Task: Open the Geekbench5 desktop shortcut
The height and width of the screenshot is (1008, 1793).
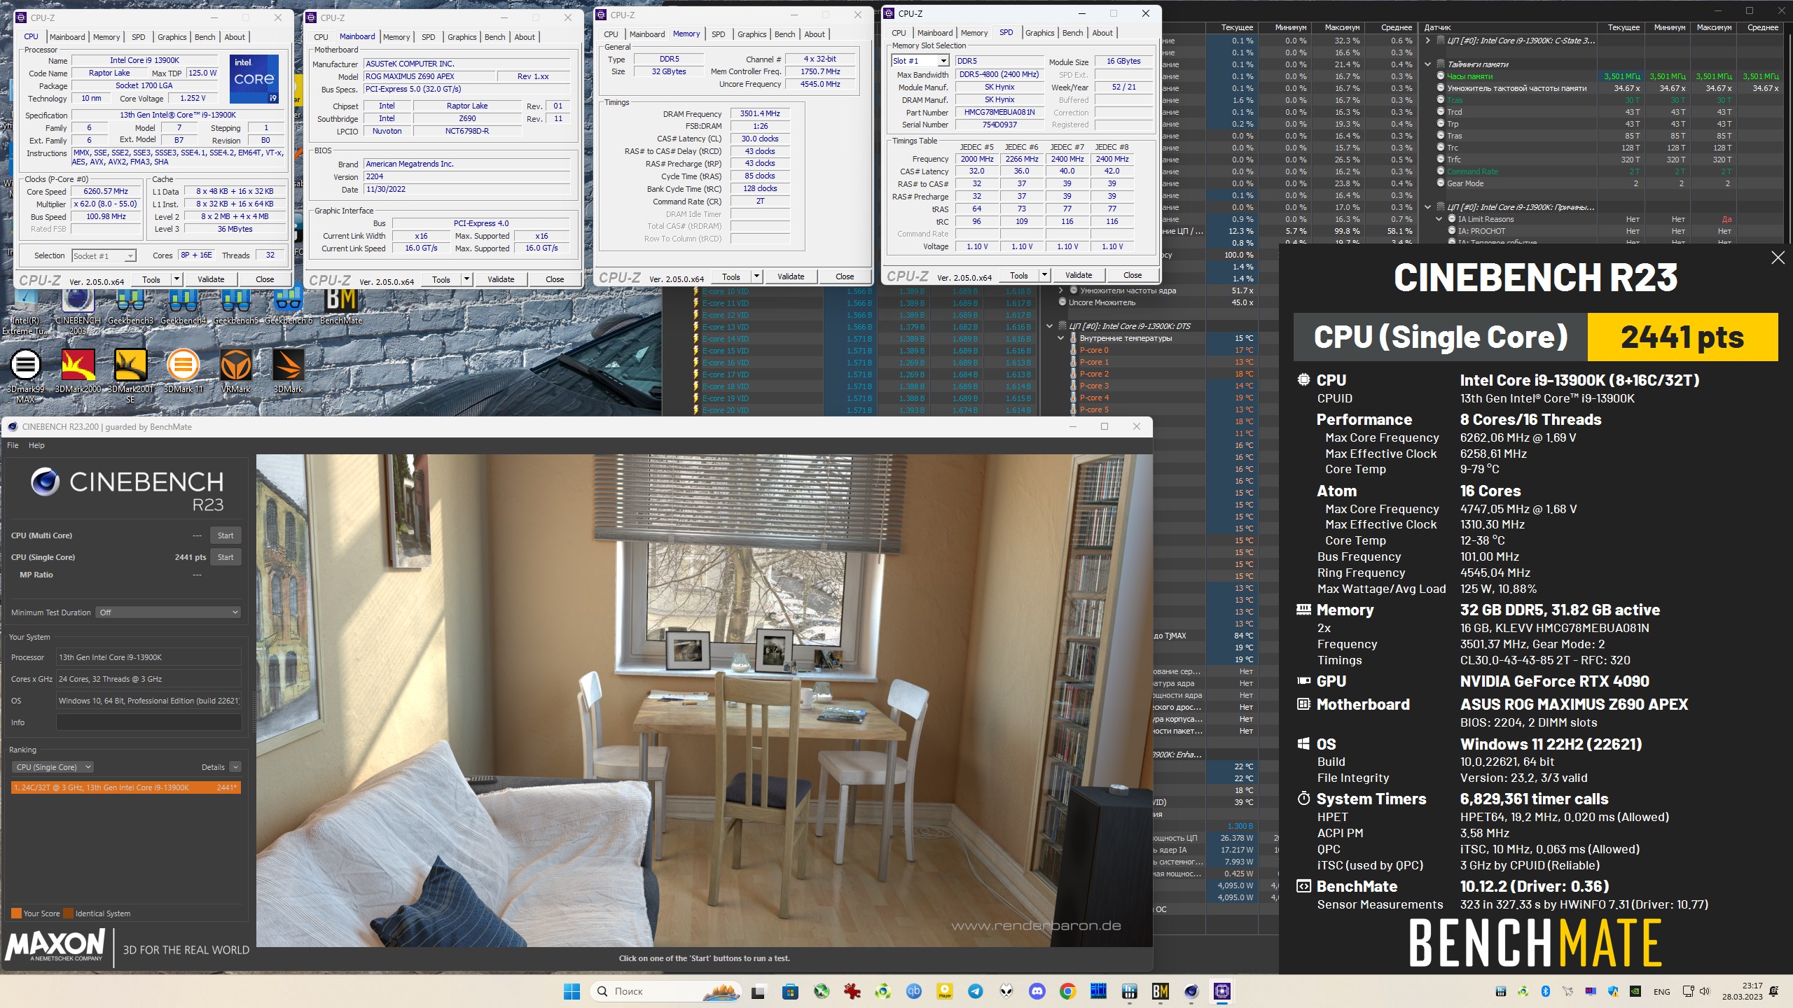Action: pyautogui.click(x=235, y=307)
